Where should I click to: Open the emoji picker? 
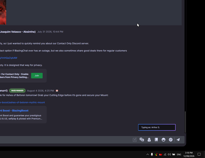[164, 139]
